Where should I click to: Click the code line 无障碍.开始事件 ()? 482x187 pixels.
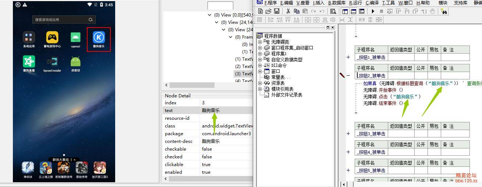click(x=383, y=90)
